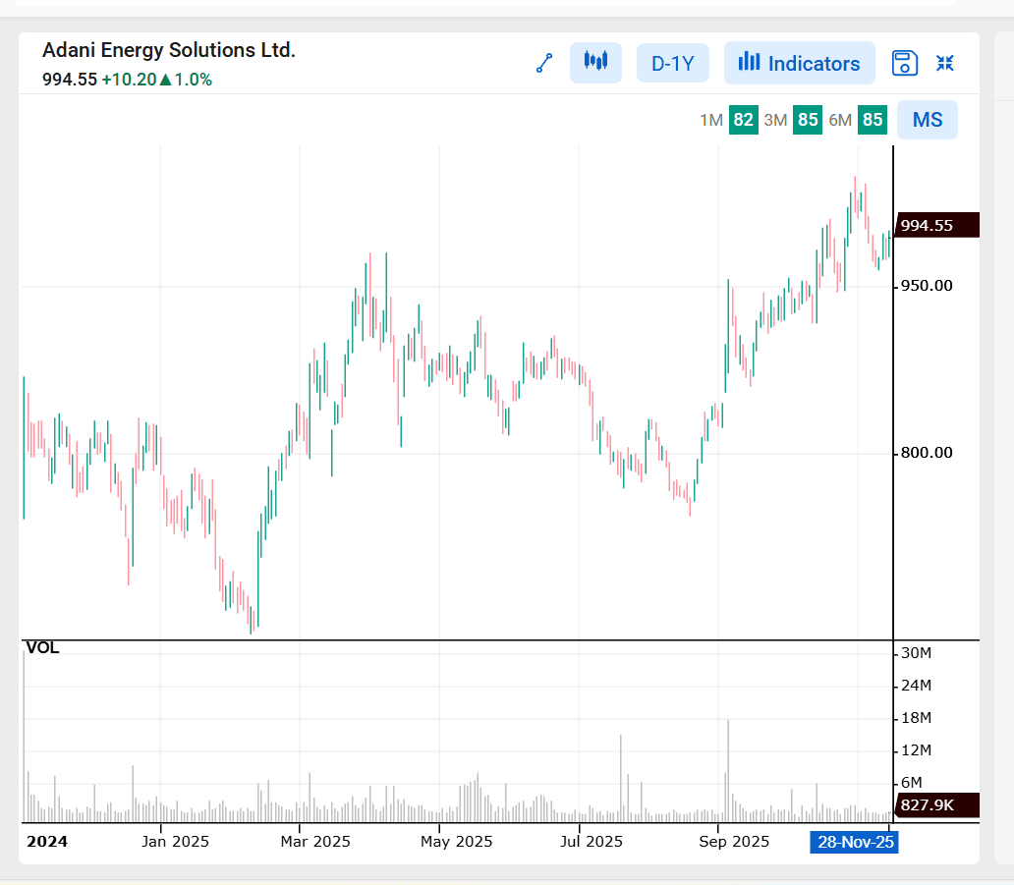This screenshot has height=885, width=1014.
Task: Click the May 2025 axis label
Action: point(457,842)
